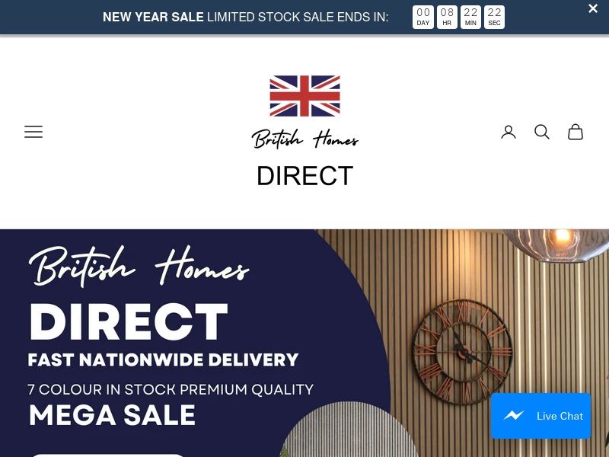Open the shopping bag cart

coord(576,132)
